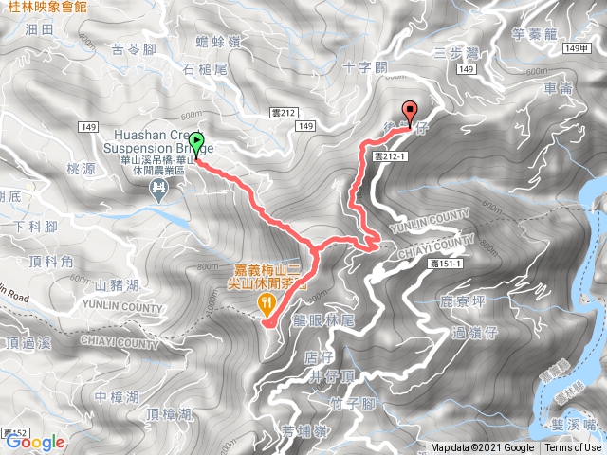The image size is (607, 455).
Task: Click the green start marker pin
Action: point(196,145)
